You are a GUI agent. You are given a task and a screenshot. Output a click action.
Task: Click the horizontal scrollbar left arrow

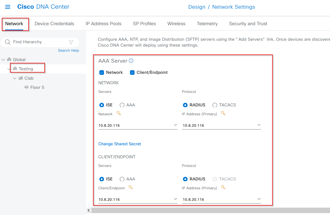pyautogui.click(x=89, y=210)
